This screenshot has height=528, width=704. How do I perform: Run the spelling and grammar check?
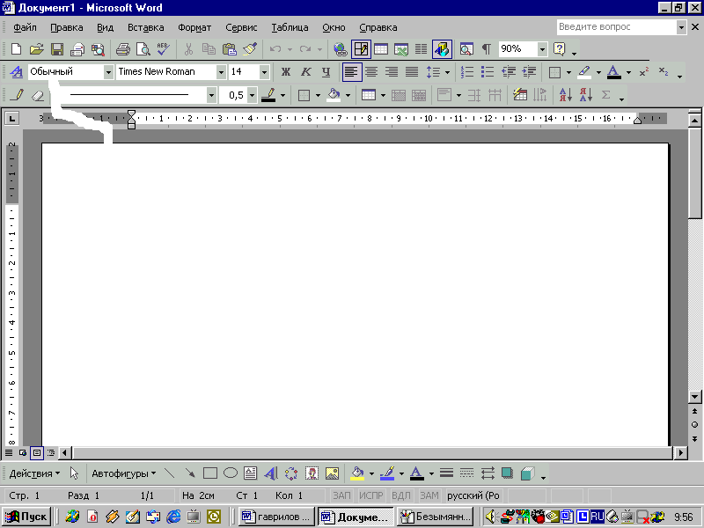[x=164, y=48]
